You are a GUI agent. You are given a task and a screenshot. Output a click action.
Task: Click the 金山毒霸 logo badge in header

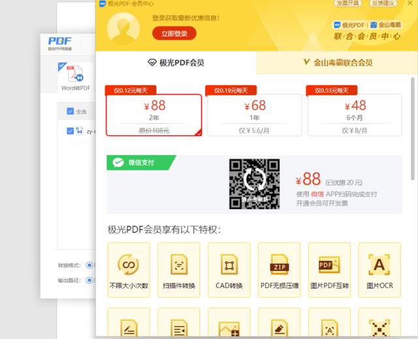coord(386,25)
